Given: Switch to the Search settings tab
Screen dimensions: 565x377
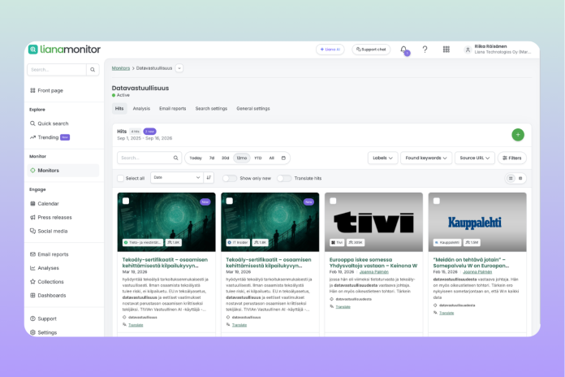Looking at the screenshot, I should 211,109.
